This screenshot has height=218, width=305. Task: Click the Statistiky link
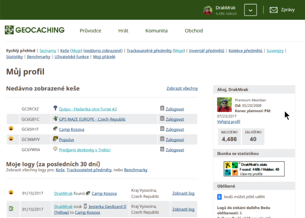pos(14,57)
